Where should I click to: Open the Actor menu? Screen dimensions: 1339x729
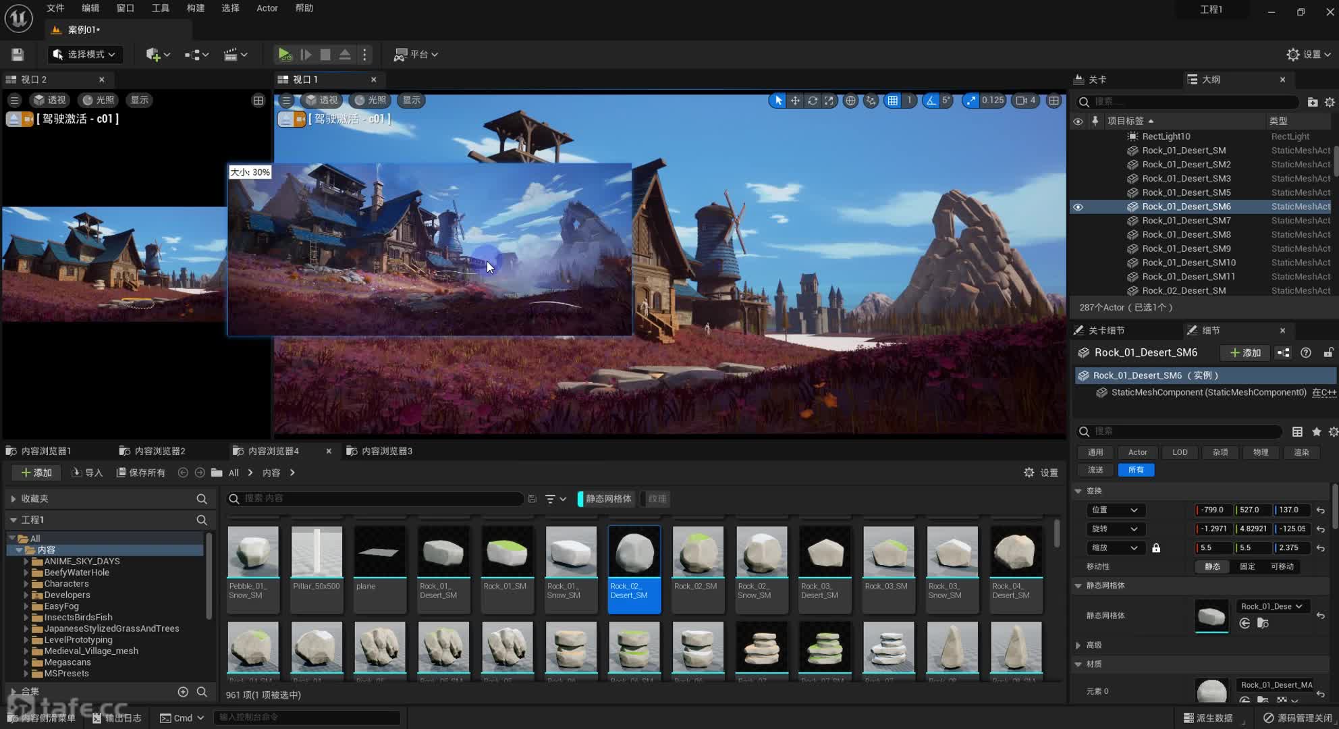click(x=267, y=8)
